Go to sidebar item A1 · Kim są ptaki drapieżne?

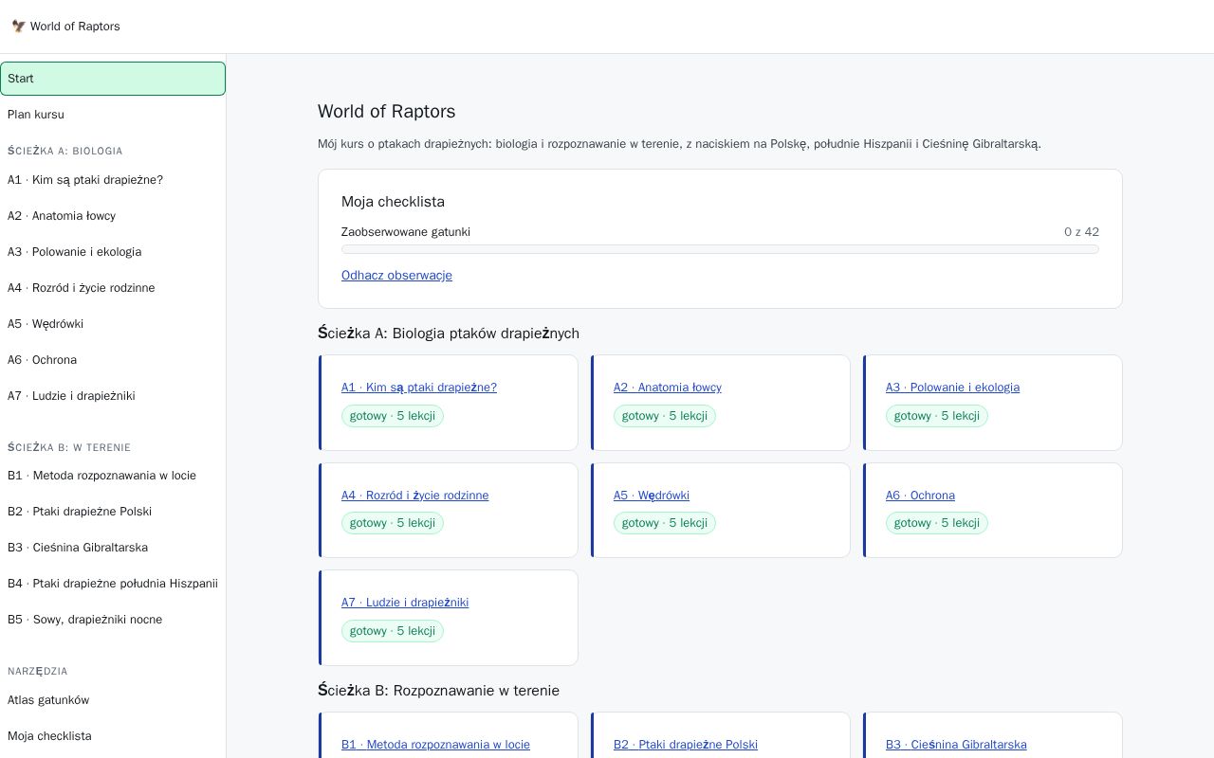(113, 180)
